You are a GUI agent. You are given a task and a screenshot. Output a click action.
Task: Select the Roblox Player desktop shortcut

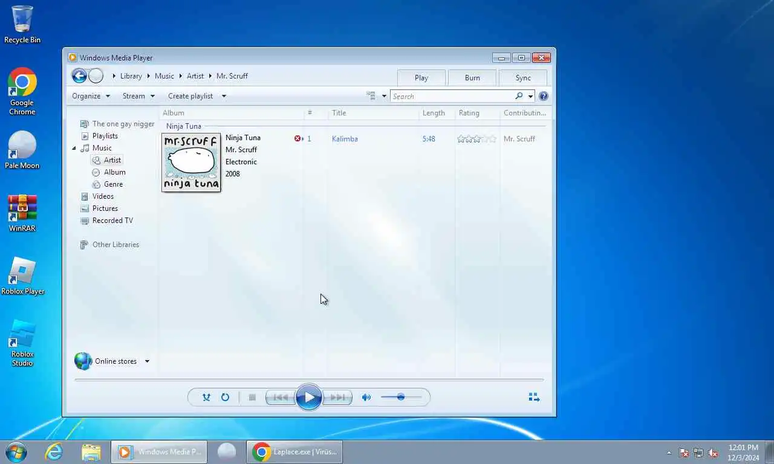[x=22, y=276]
